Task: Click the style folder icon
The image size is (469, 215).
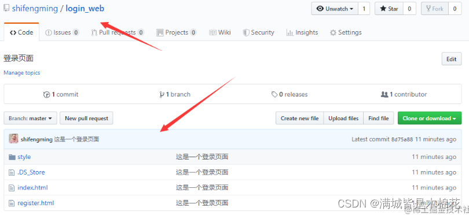Action: (x=12, y=157)
